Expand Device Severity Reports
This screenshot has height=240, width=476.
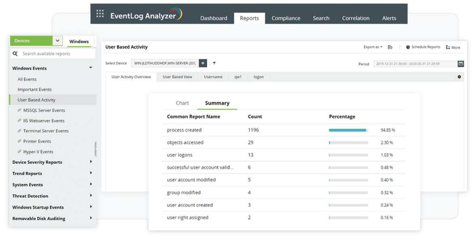[91, 162]
